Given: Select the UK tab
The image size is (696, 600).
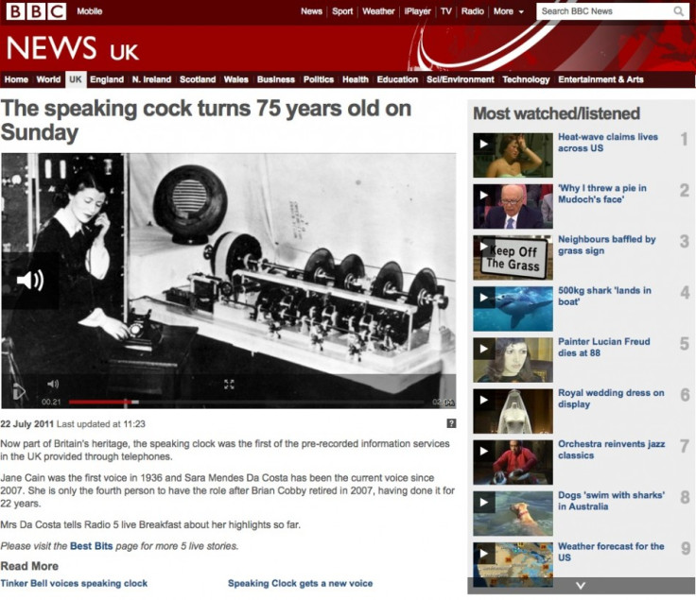Looking at the screenshot, I should (76, 79).
